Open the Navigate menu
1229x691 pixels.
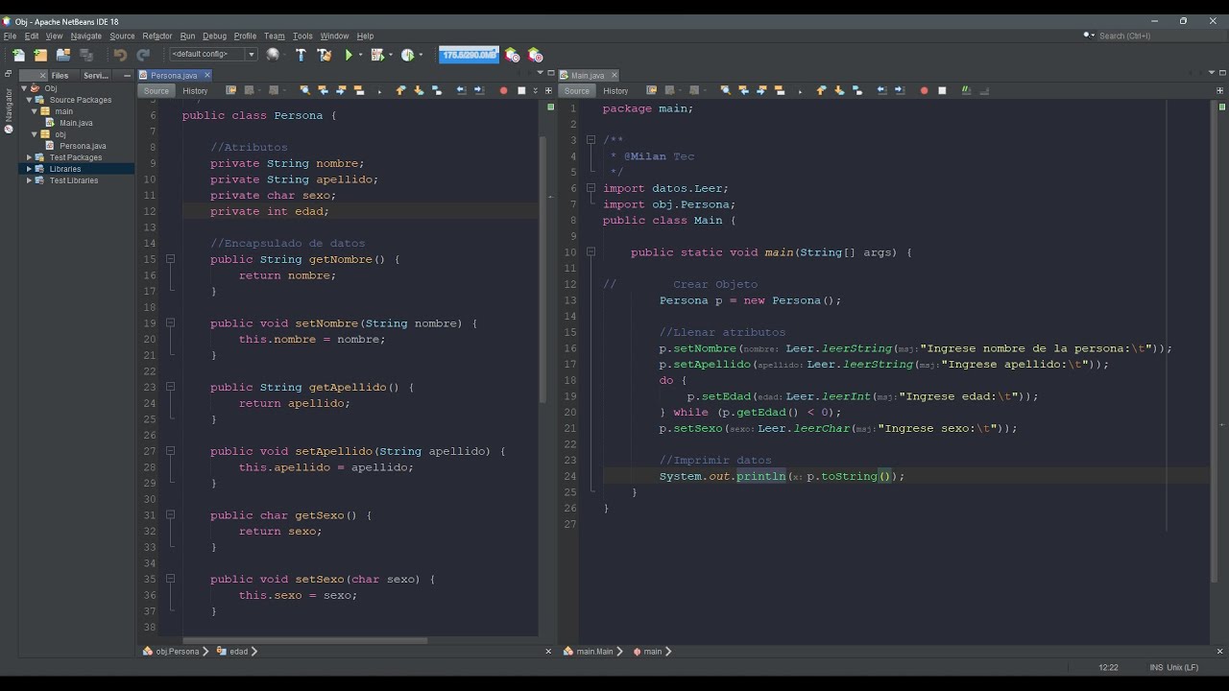pos(85,36)
